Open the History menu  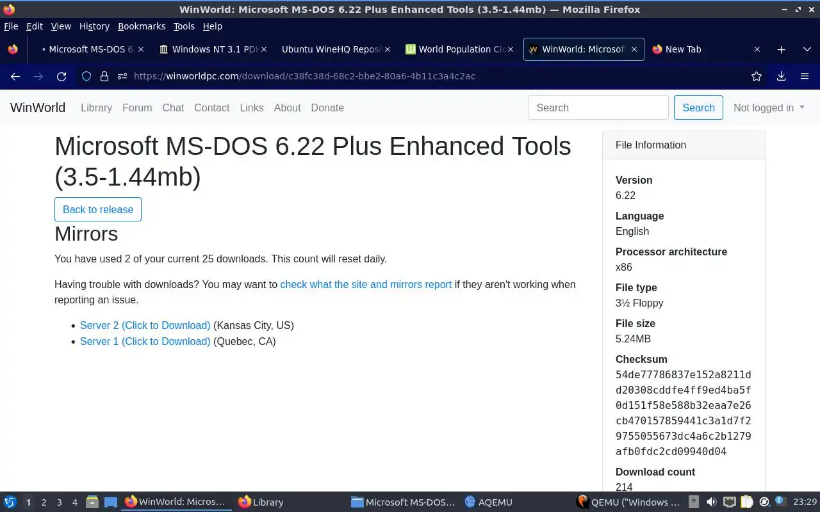click(94, 26)
